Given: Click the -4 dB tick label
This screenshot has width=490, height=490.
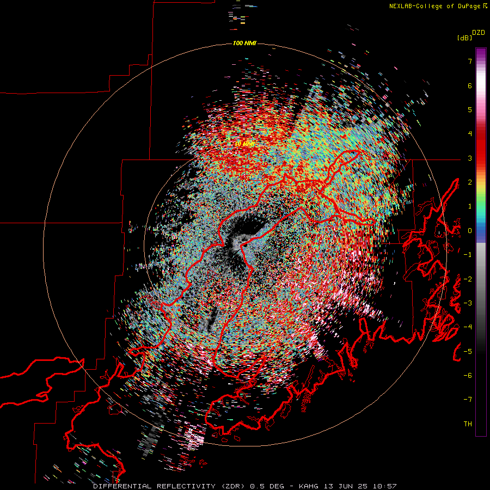Looking at the screenshot, I should point(468,327).
